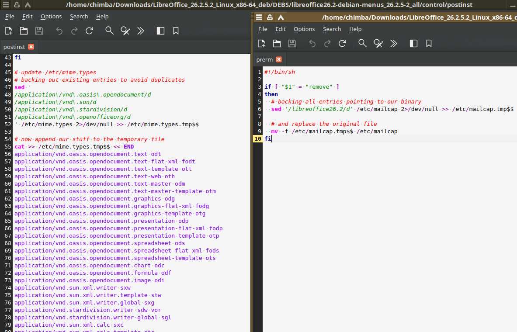Toggle side pane icon in prerm window
The height and width of the screenshot is (332, 517).
click(413, 44)
